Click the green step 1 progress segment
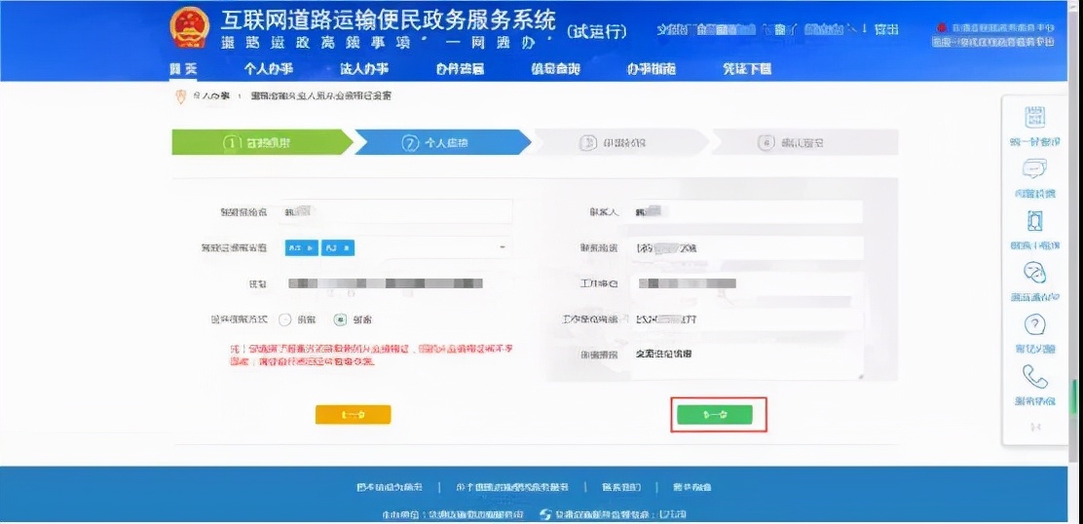The height and width of the screenshot is (524, 1083). (x=261, y=142)
